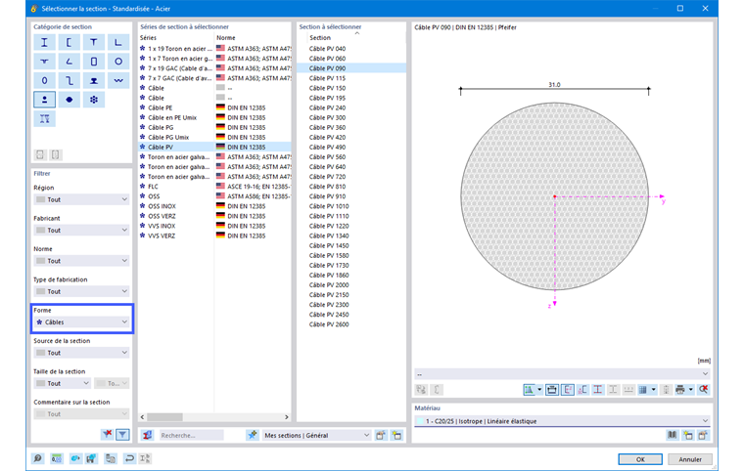Select the VVS VERZ series row
744x471 pixels.
click(214, 235)
